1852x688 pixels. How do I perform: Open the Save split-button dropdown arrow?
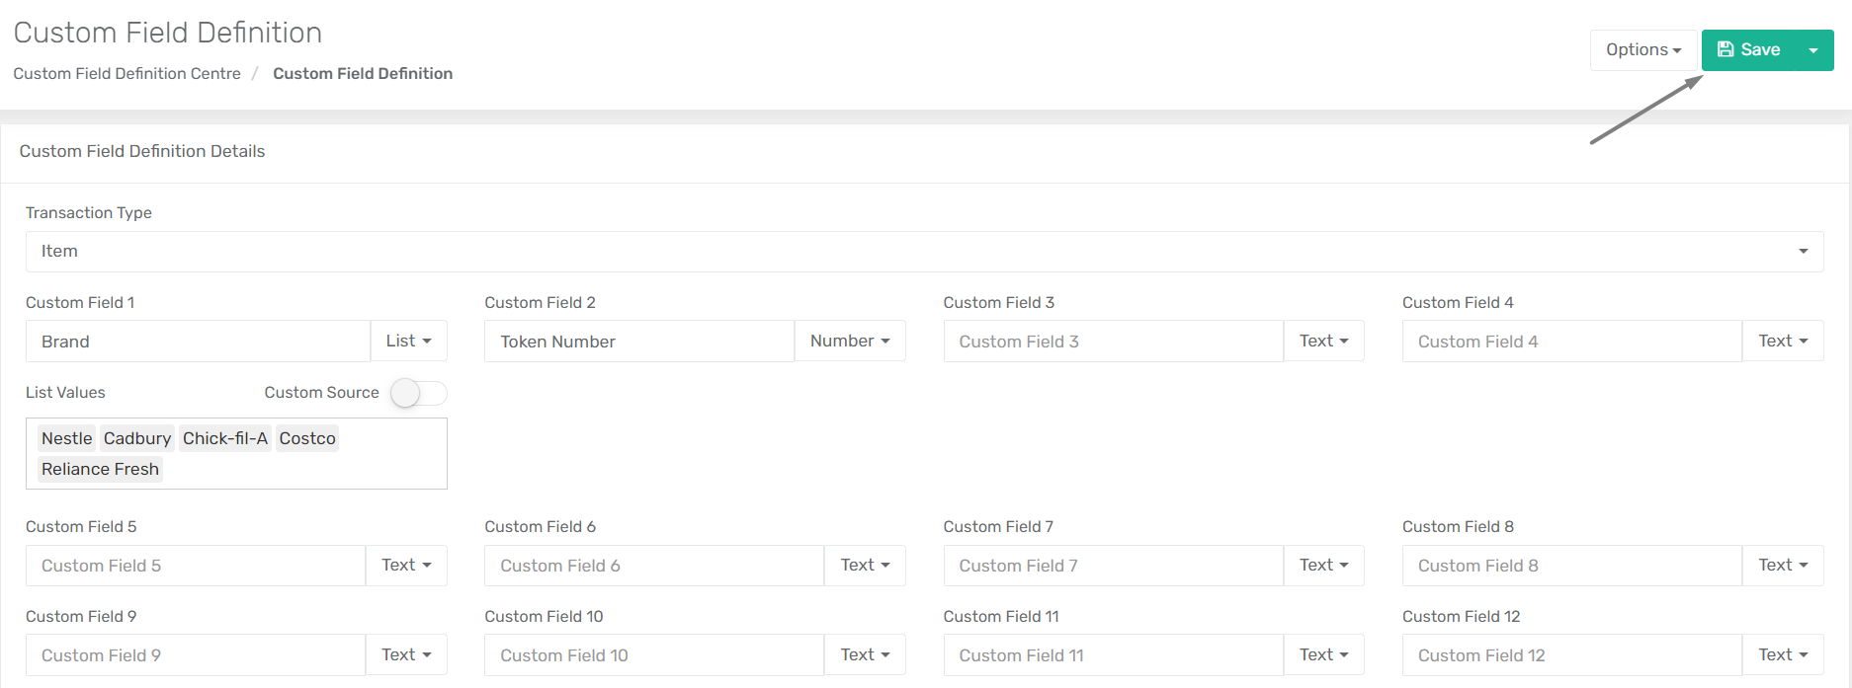coord(1813,50)
